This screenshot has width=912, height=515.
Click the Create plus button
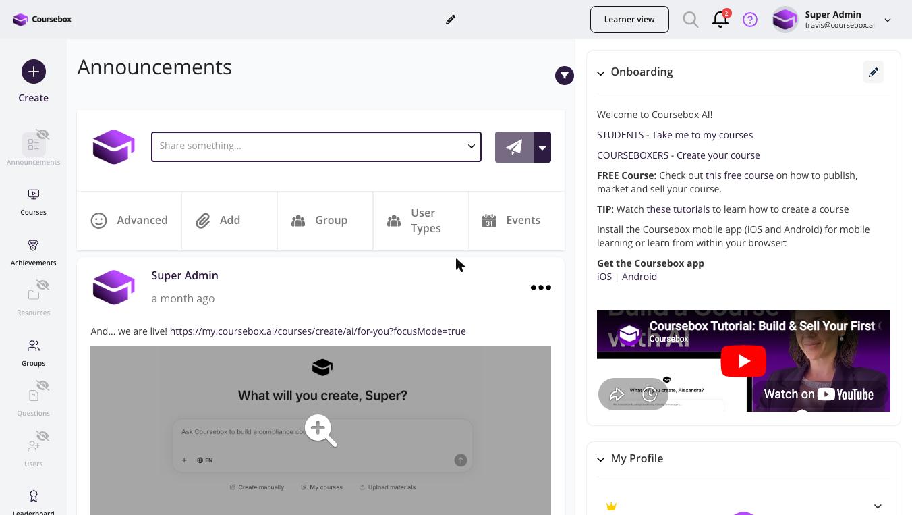pos(34,72)
